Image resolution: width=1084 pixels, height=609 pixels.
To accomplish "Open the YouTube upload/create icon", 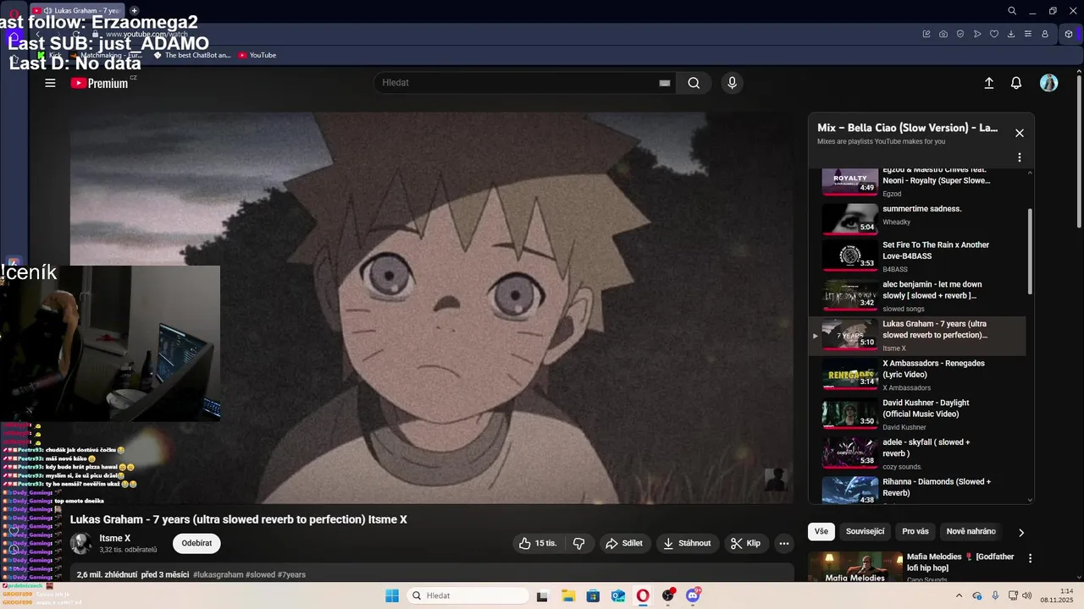I will coord(988,83).
